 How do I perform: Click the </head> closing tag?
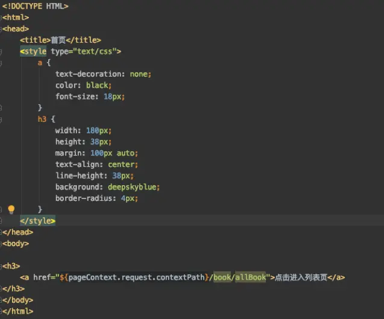[x=17, y=232]
